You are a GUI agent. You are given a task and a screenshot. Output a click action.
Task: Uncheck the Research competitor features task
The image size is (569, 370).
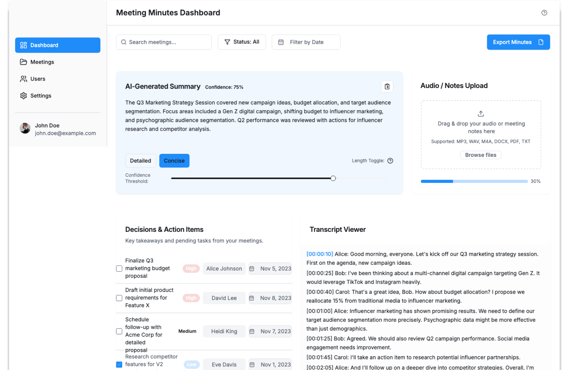119,364
